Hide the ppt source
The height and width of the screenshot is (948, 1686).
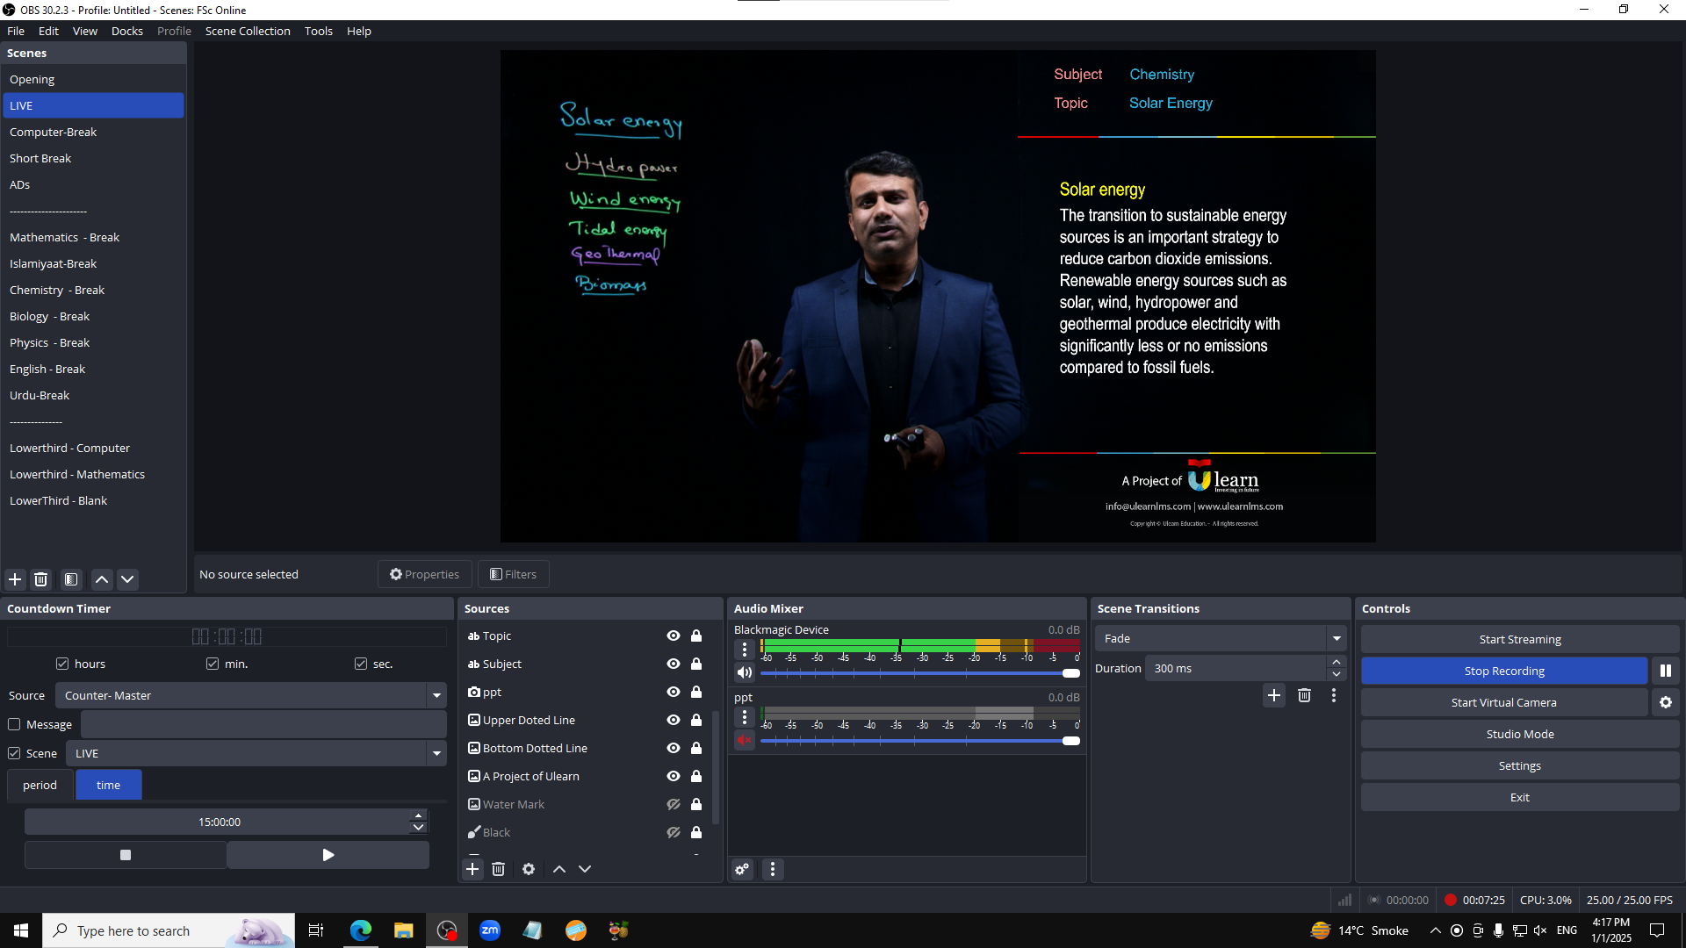coord(674,692)
